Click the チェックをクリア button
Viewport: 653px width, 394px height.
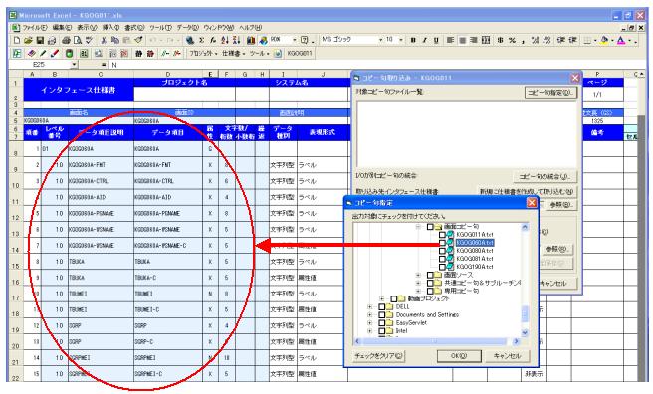pyautogui.click(x=378, y=356)
